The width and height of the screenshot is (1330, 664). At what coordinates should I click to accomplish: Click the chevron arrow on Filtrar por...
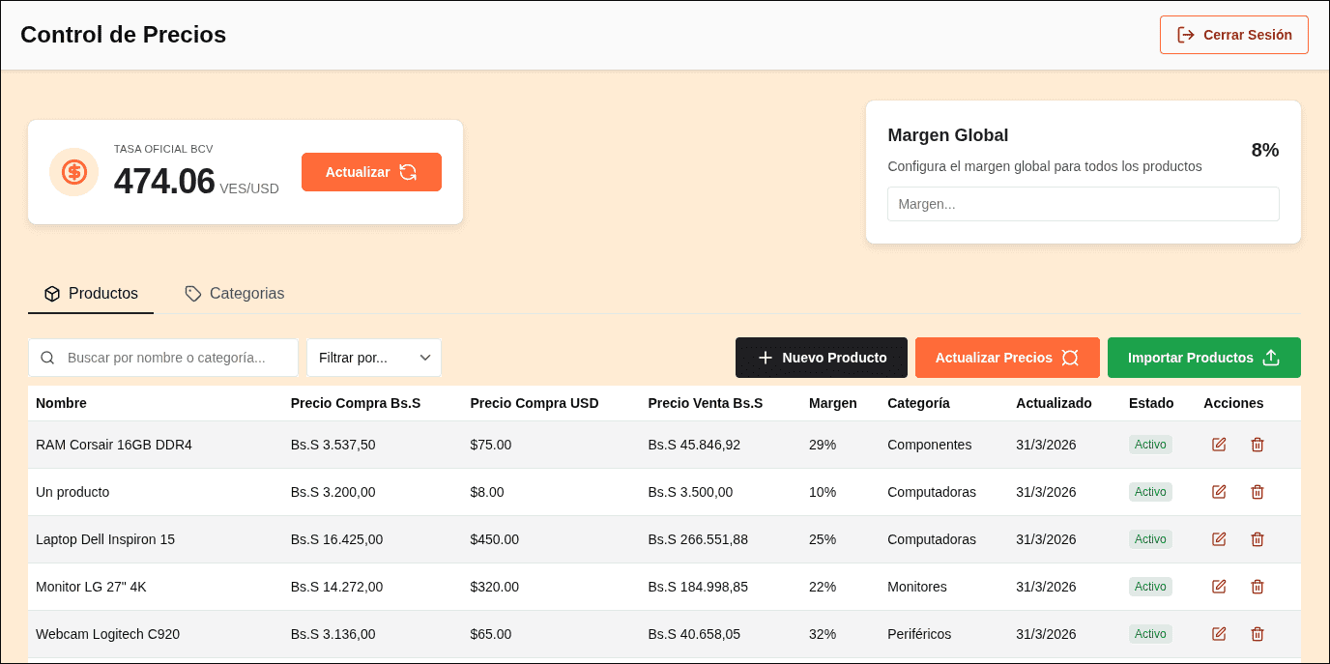click(425, 357)
